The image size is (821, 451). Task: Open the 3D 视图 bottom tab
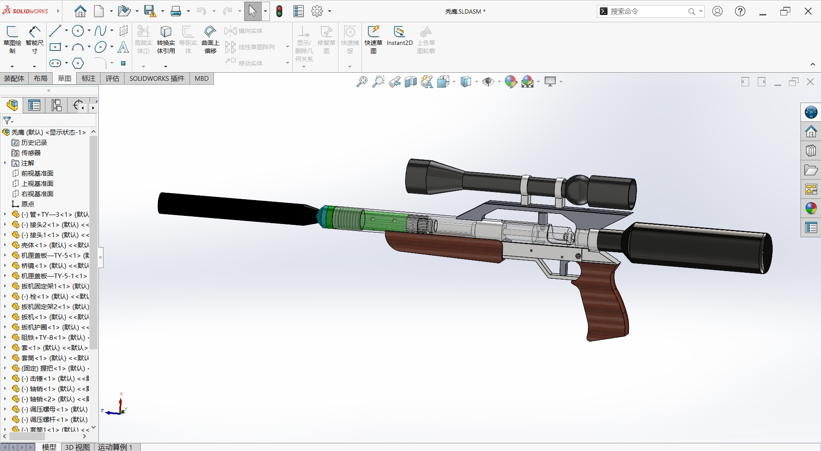point(77,447)
